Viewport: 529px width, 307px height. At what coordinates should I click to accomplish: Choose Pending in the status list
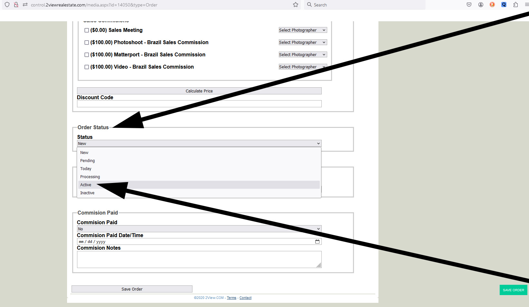[x=87, y=161]
